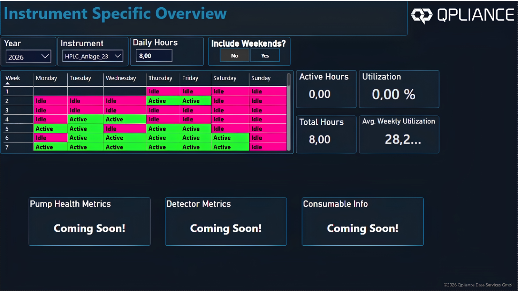Select the Total Hours card value 8,00
Screen dimensions: 518x292
pos(320,139)
